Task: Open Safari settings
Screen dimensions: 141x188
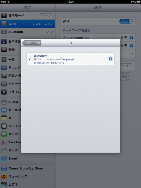Action: coord(27,159)
